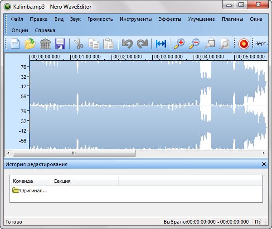Zoom out with the magnifier minus icon
272x229 pixels.
pos(194,44)
